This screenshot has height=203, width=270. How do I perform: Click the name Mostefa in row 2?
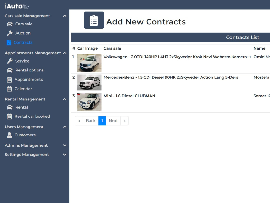coord(261,77)
